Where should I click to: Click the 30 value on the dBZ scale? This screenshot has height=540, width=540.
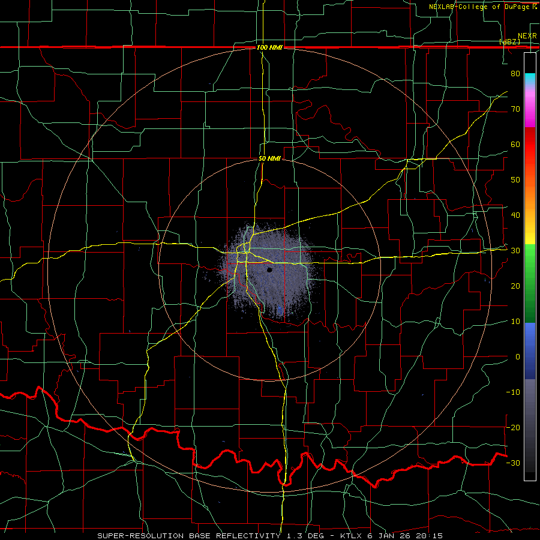[x=515, y=251]
